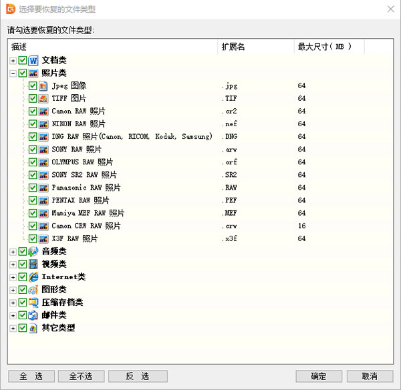Click the .DNG extension text
The image size is (401, 390).
point(230,137)
